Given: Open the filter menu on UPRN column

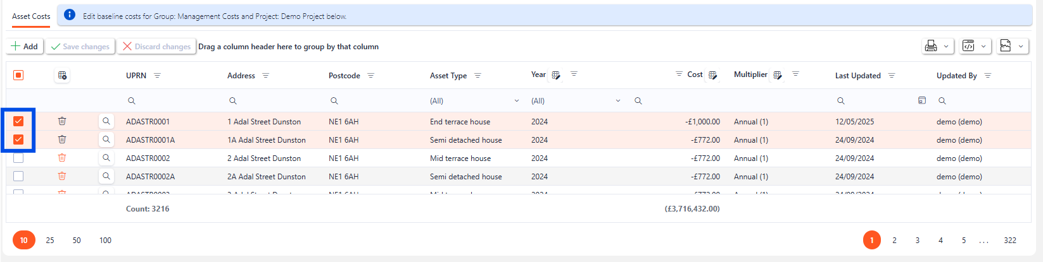Looking at the screenshot, I should point(157,76).
